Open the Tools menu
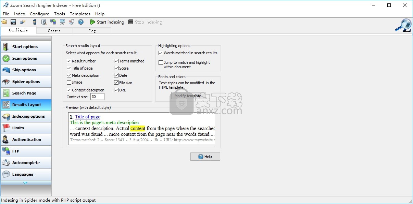Viewport: 413px width, 204px height. (x=60, y=14)
